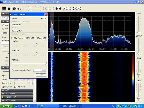Enable the Offset Tuning checkbox
The height and width of the screenshot is (108, 144).
12,38
